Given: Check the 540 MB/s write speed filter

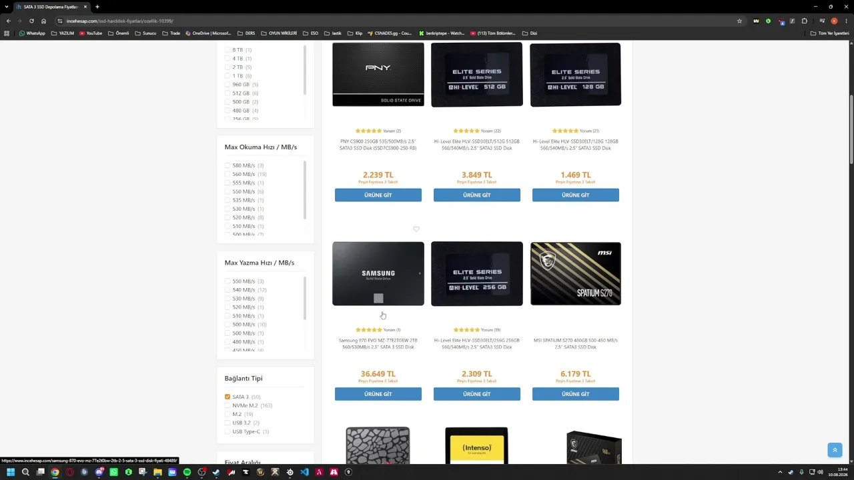Looking at the screenshot, I should point(228,290).
